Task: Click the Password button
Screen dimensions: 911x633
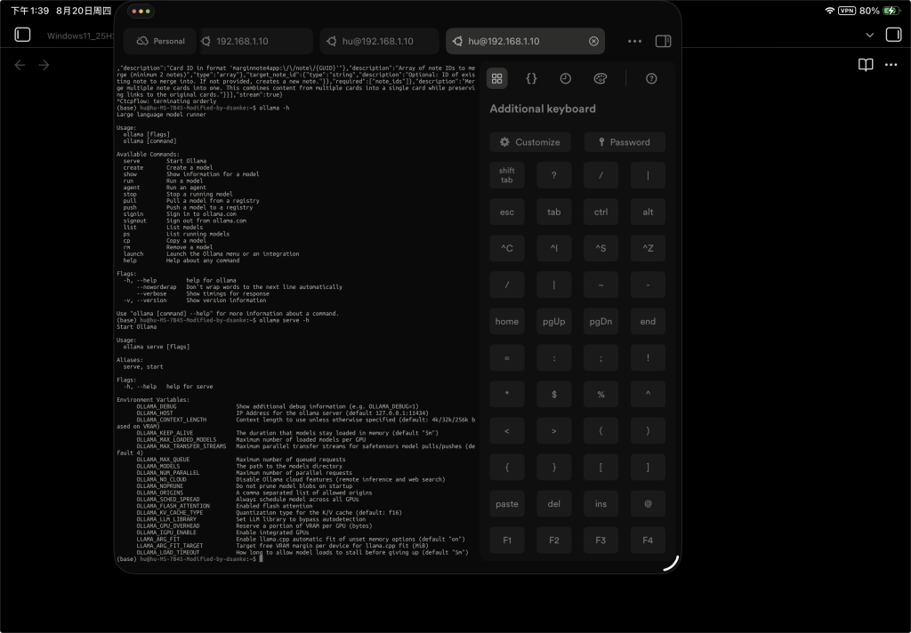Action: pyautogui.click(x=625, y=142)
